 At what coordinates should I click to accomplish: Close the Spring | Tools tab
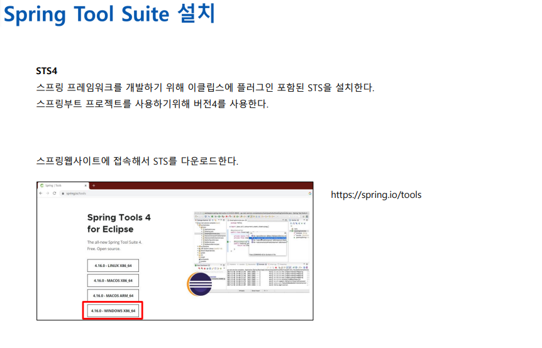tap(86, 185)
